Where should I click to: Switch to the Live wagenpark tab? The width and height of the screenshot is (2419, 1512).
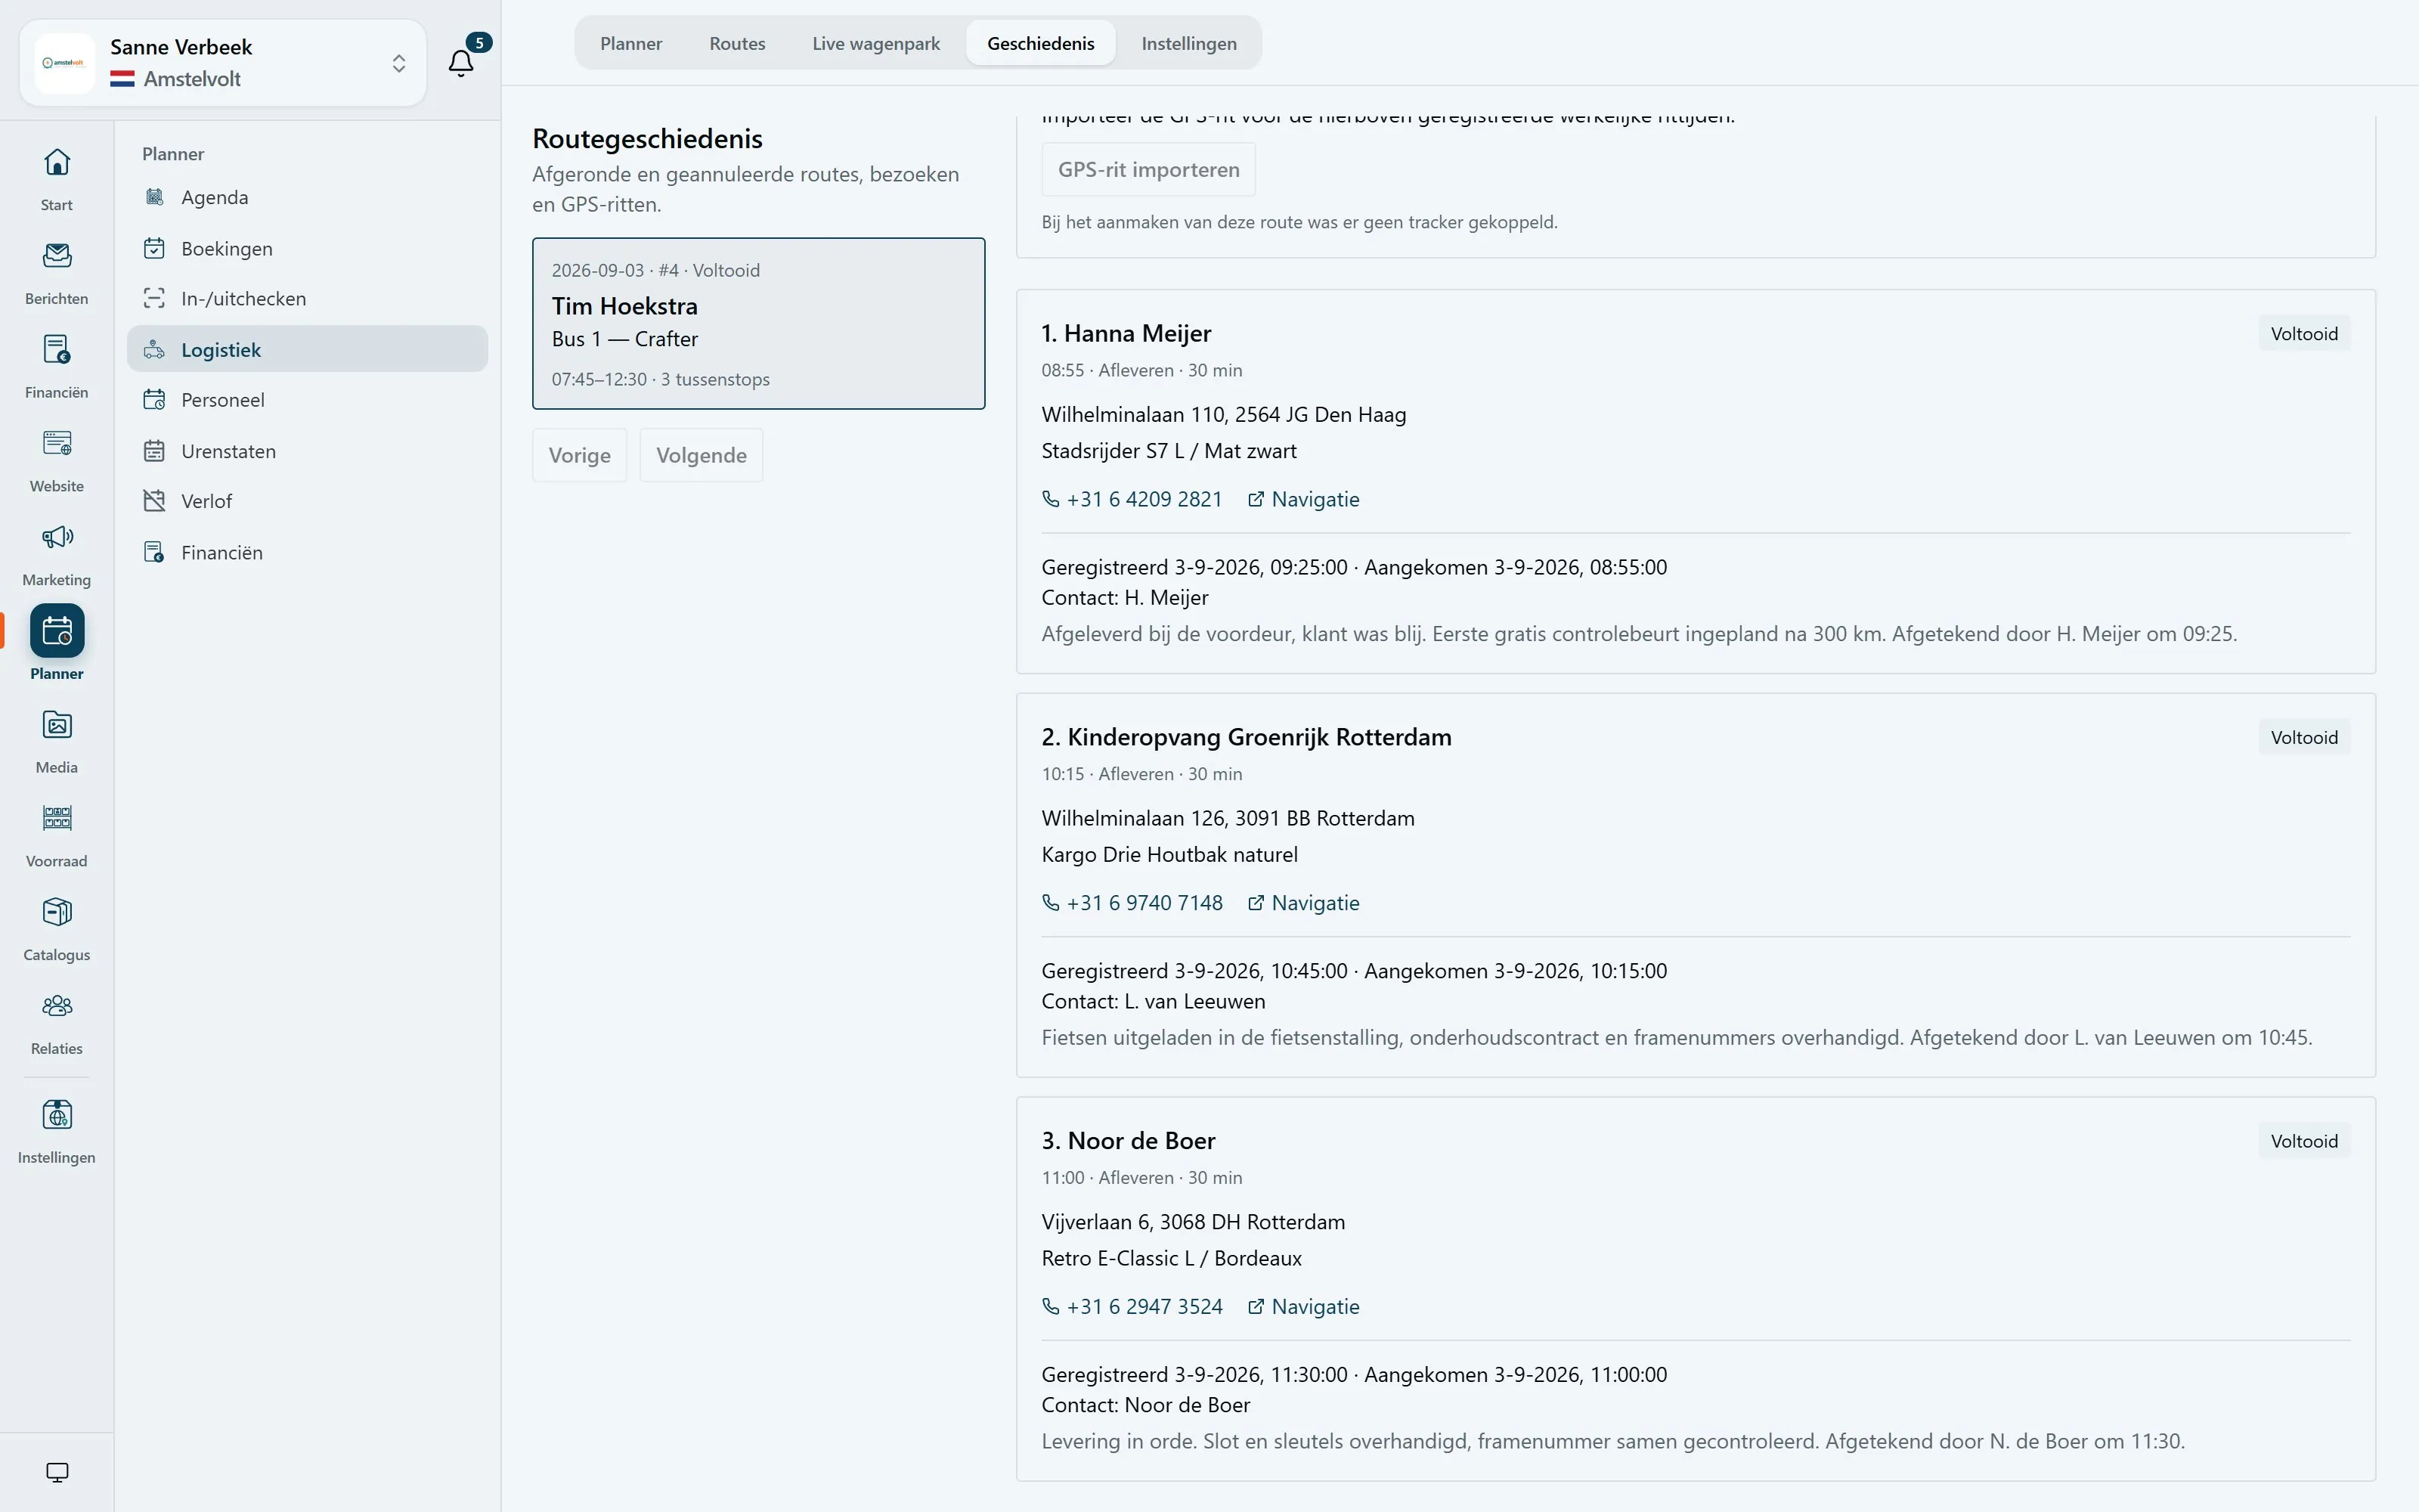click(875, 43)
